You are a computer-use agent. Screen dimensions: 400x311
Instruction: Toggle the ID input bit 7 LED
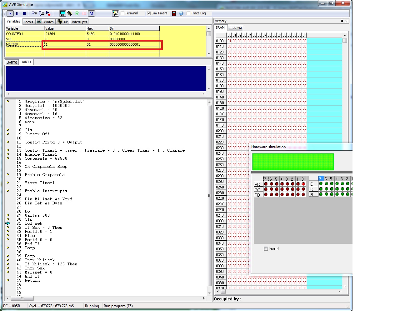click(x=321, y=184)
